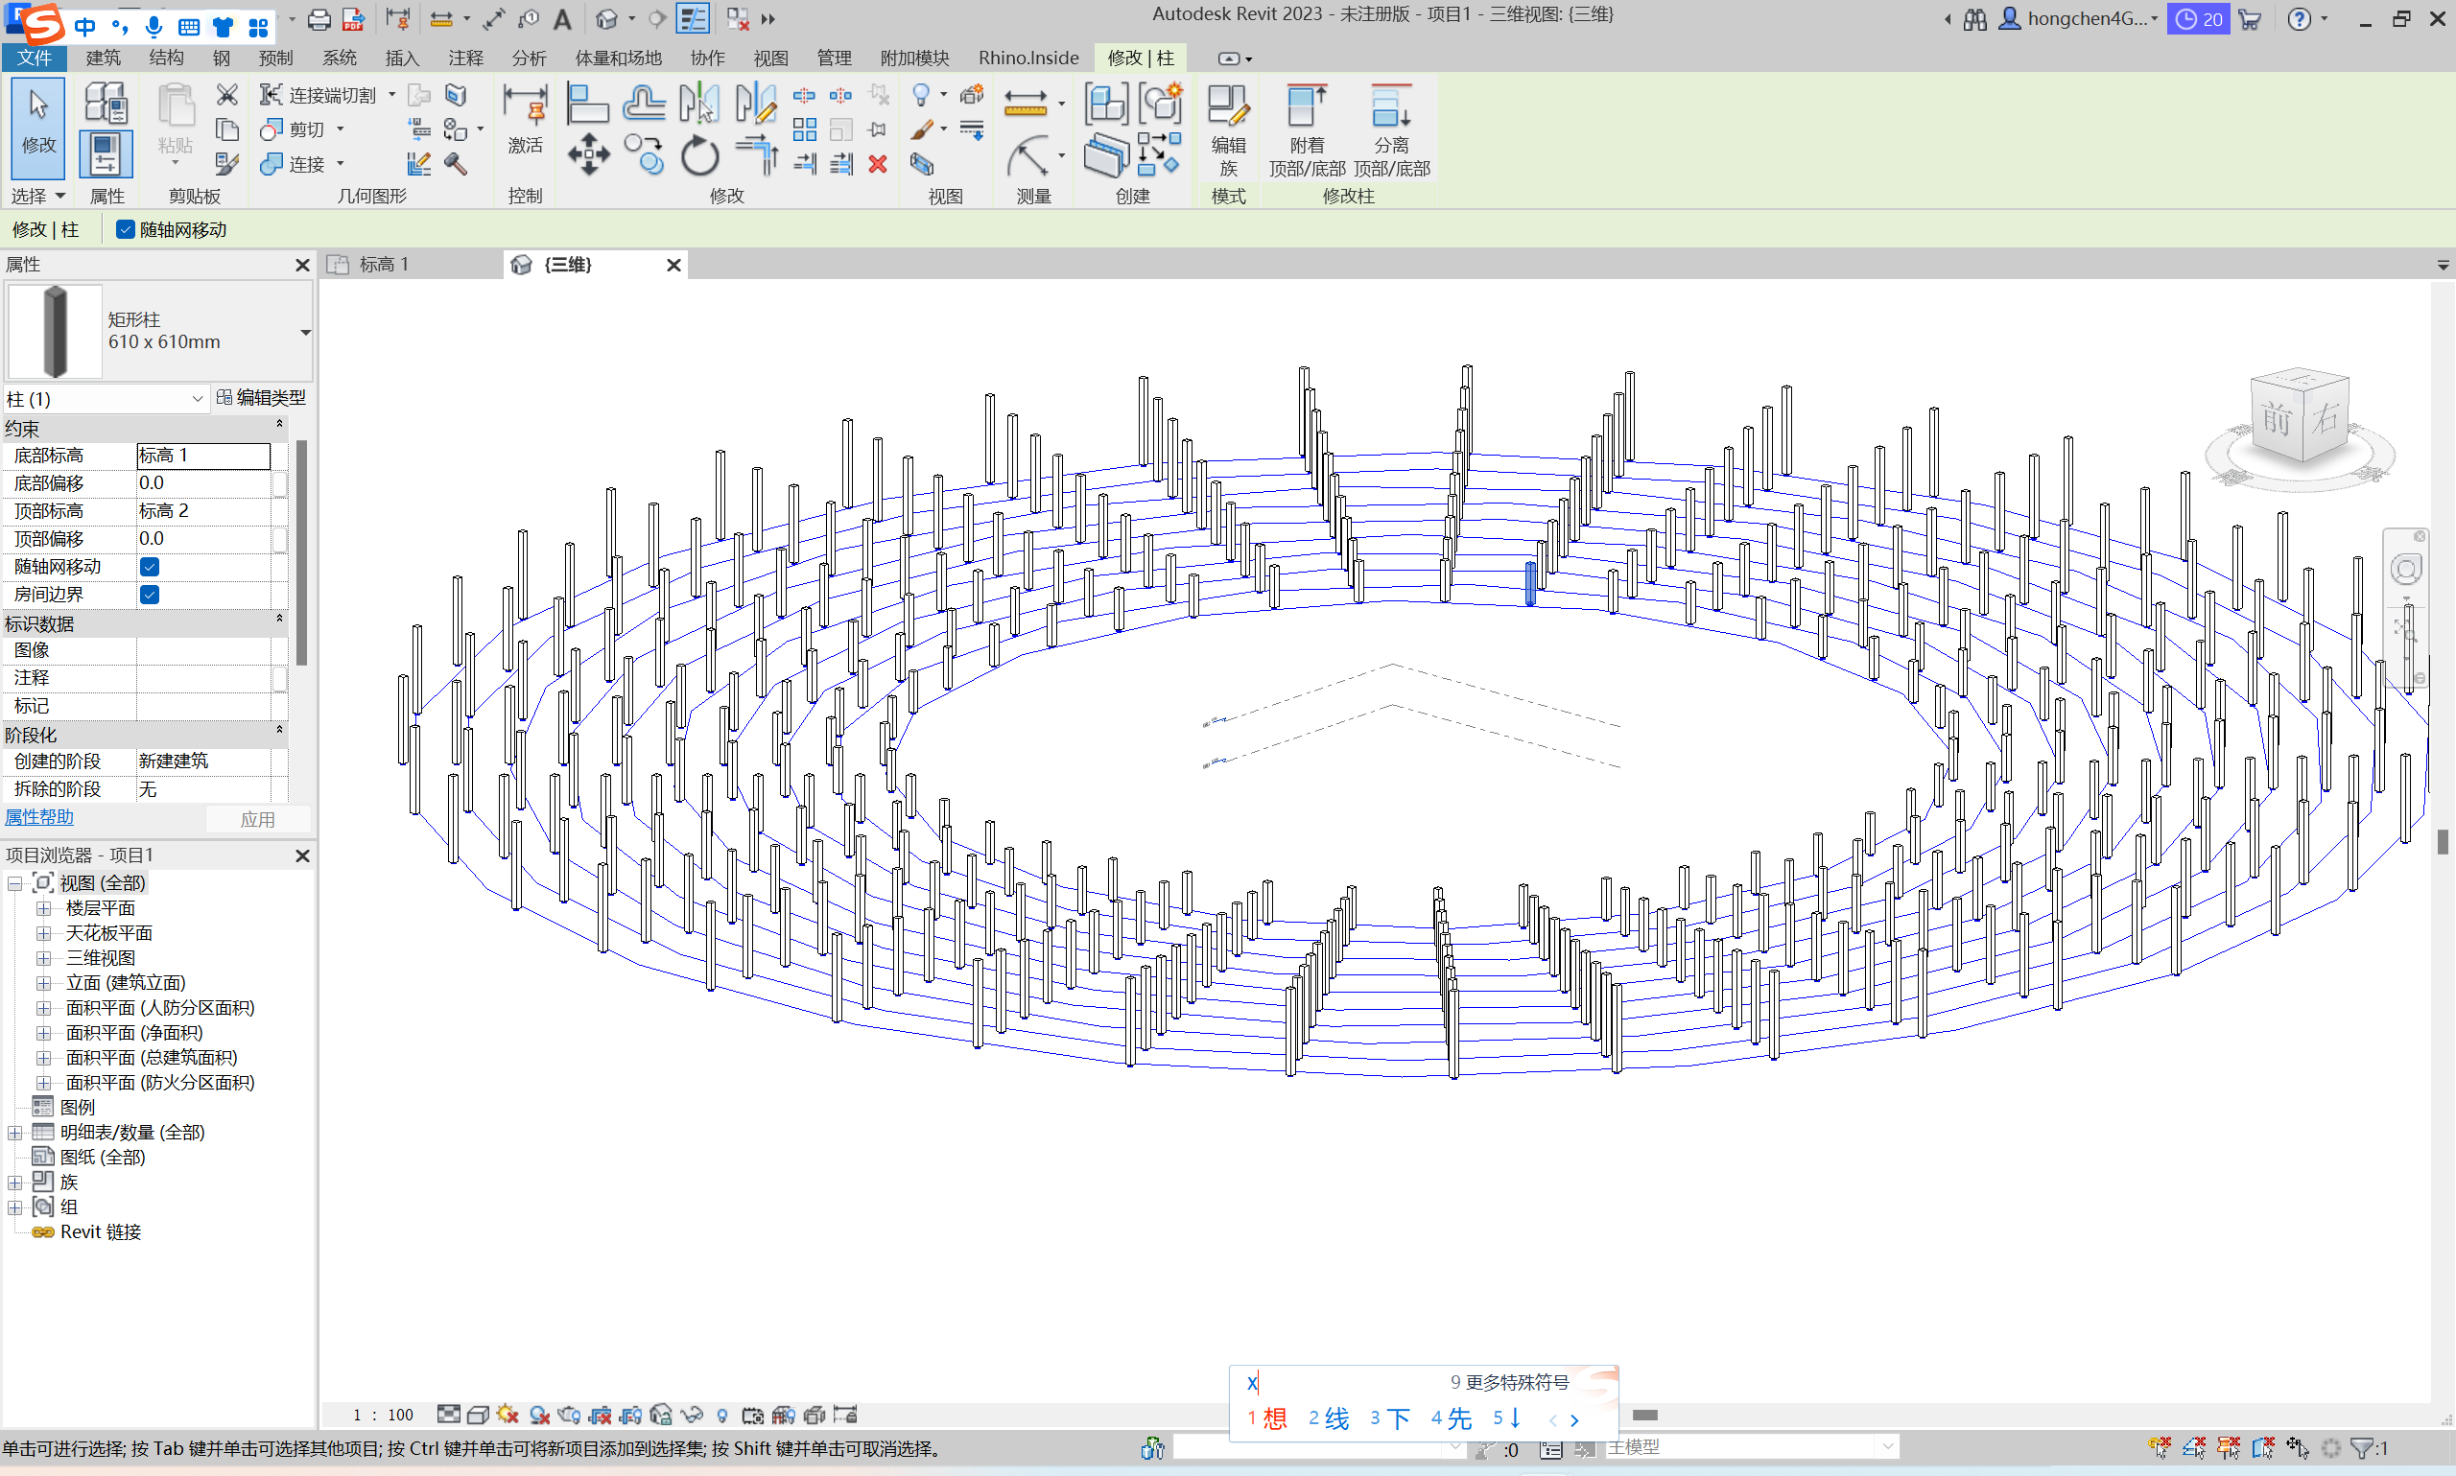Click the 编辑类型 button
Screen dimensions: 2456x1476
(x=262, y=398)
